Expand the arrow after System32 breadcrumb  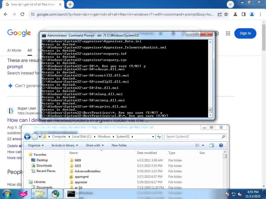coord(132,137)
